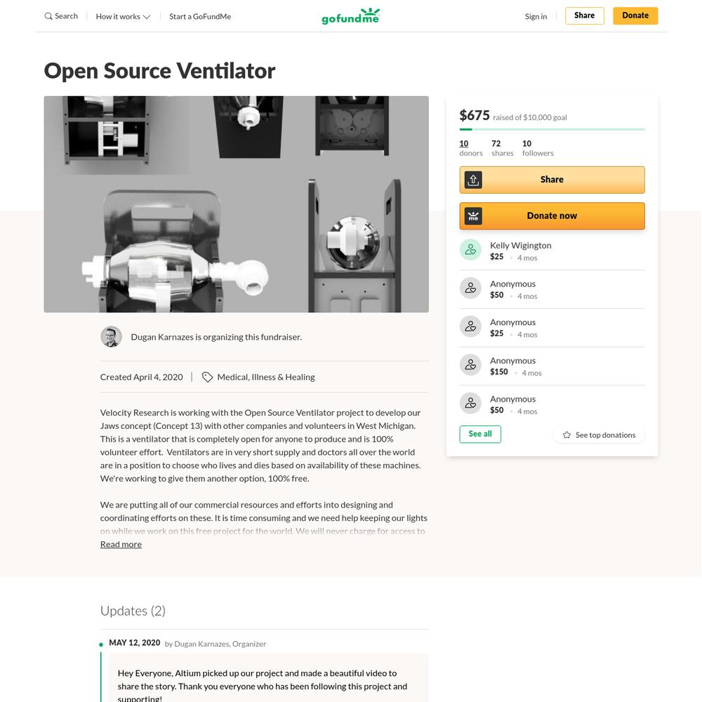Open the Medical, Illness & Healing category
Image resolution: width=702 pixels, height=702 pixels.
pyautogui.click(x=266, y=378)
